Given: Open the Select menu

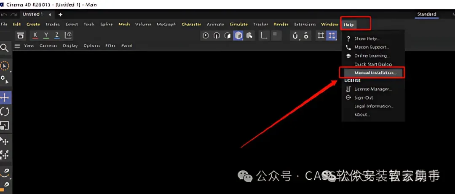Looking at the screenshot, I should (72, 24).
